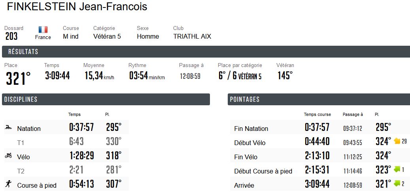This screenshot has width=410, height=192.
Task: Click the runner icon beside Course à pied
Action: 8,184
